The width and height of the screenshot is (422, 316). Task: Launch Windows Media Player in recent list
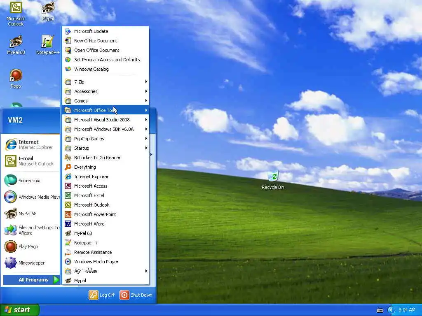32,197
